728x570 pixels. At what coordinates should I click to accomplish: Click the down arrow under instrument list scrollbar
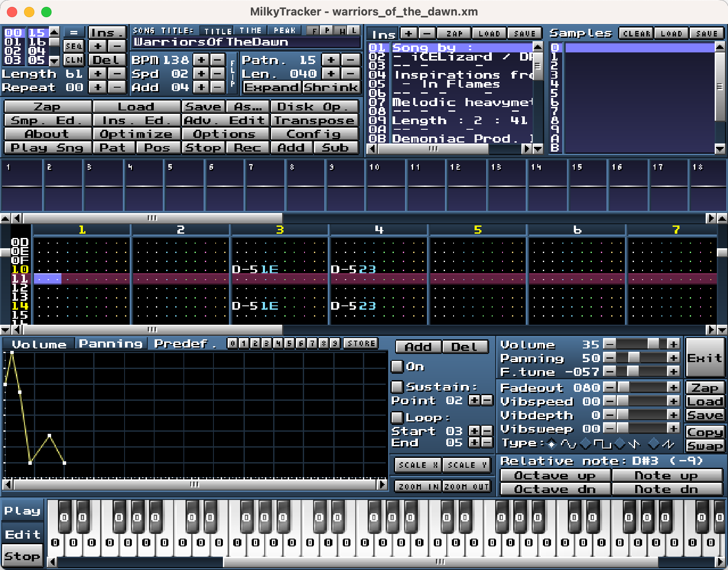(538, 149)
